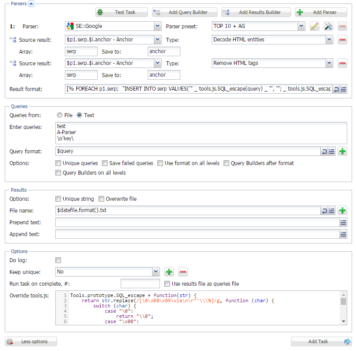Remove the Keep unique entry
The width and height of the screenshot is (356, 351).
tap(183, 272)
